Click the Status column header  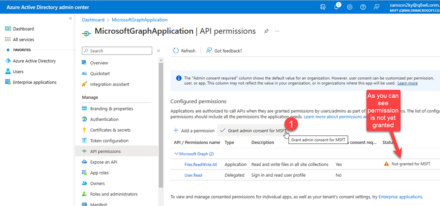tap(389, 142)
